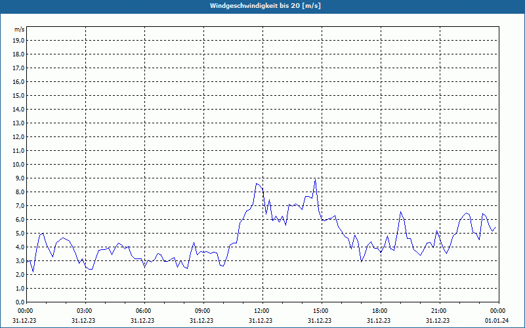
Task: Pick the '18:00' time axis label
Action: tap(381, 311)
